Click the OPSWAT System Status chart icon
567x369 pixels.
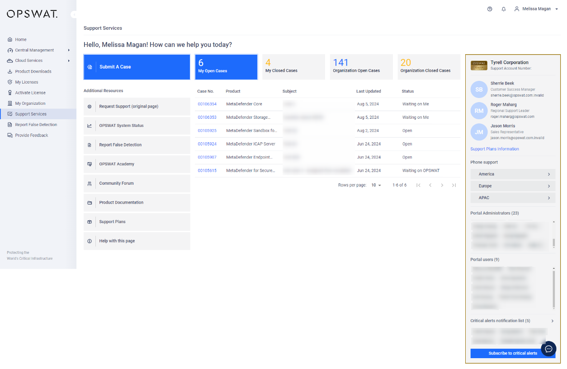point(90,126)
